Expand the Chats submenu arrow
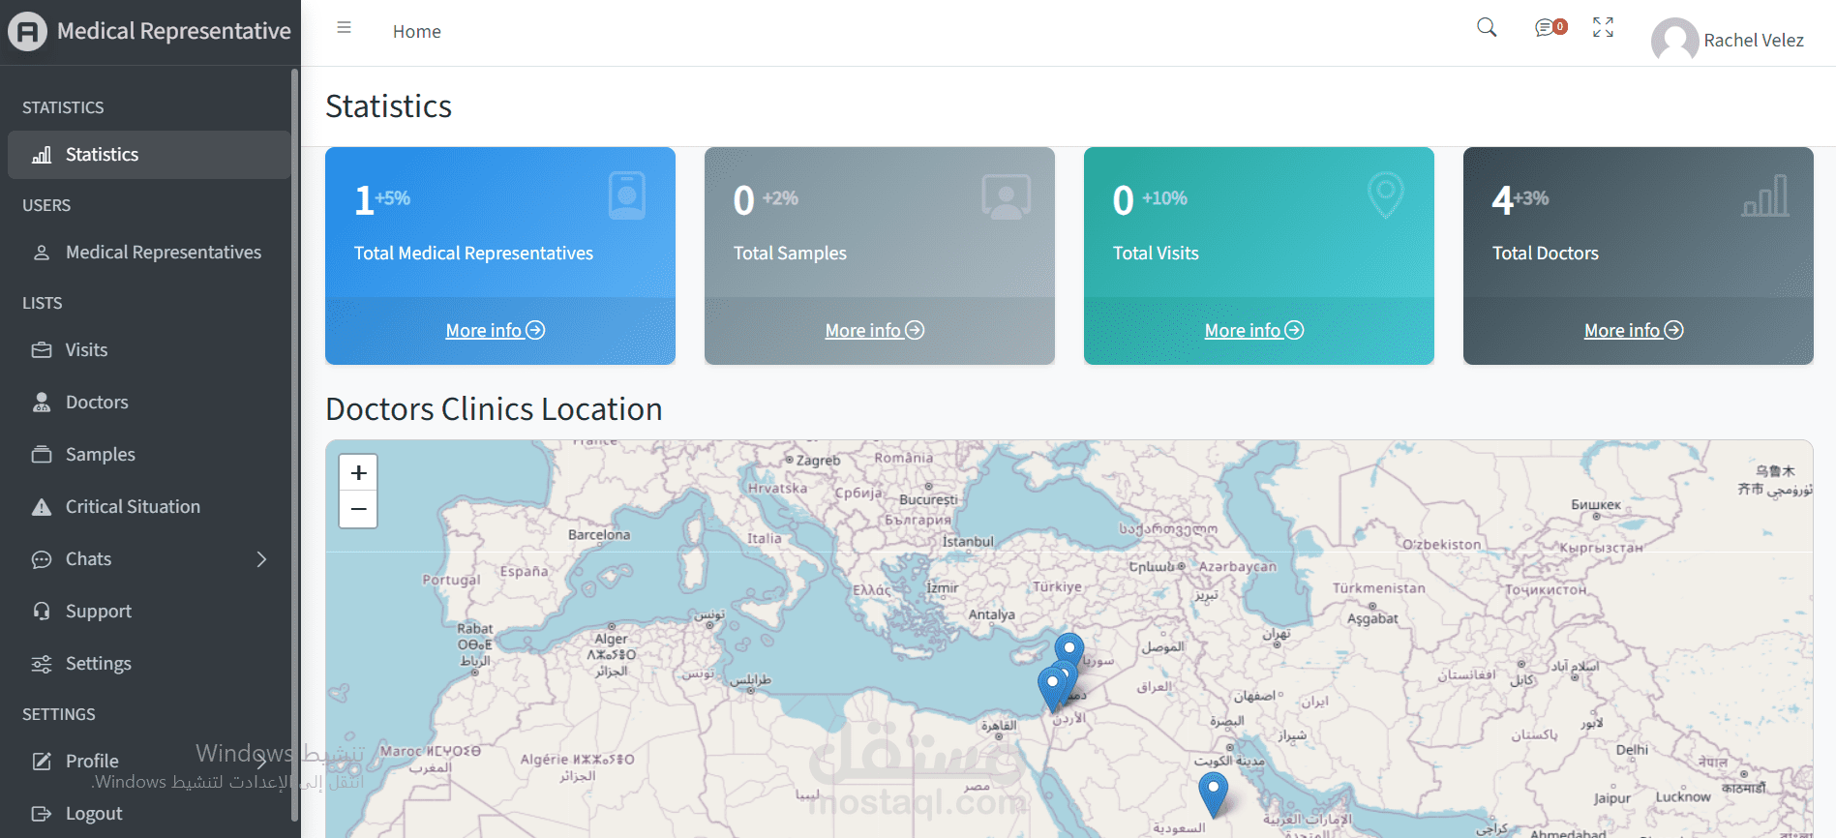 (x=261, y=559)
